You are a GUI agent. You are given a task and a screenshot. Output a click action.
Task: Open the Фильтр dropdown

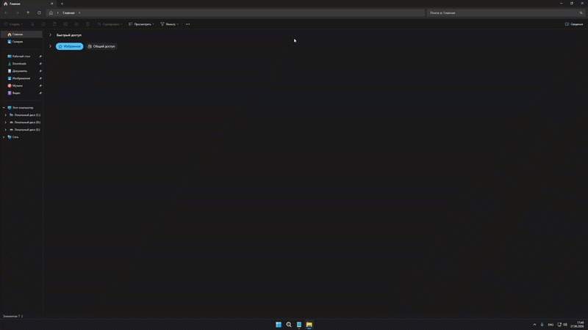click(x=170, y=24)
